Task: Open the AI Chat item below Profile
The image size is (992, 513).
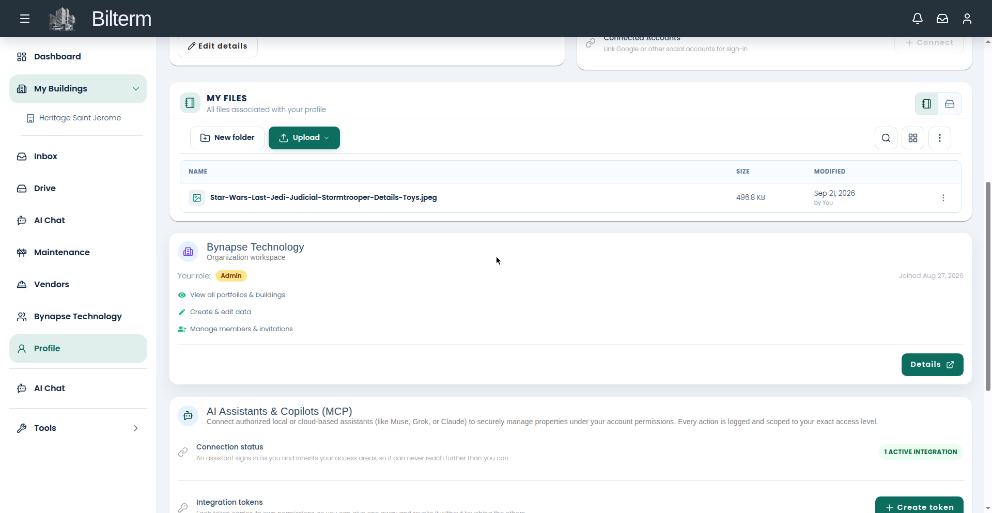Action: tap(78, 388)
